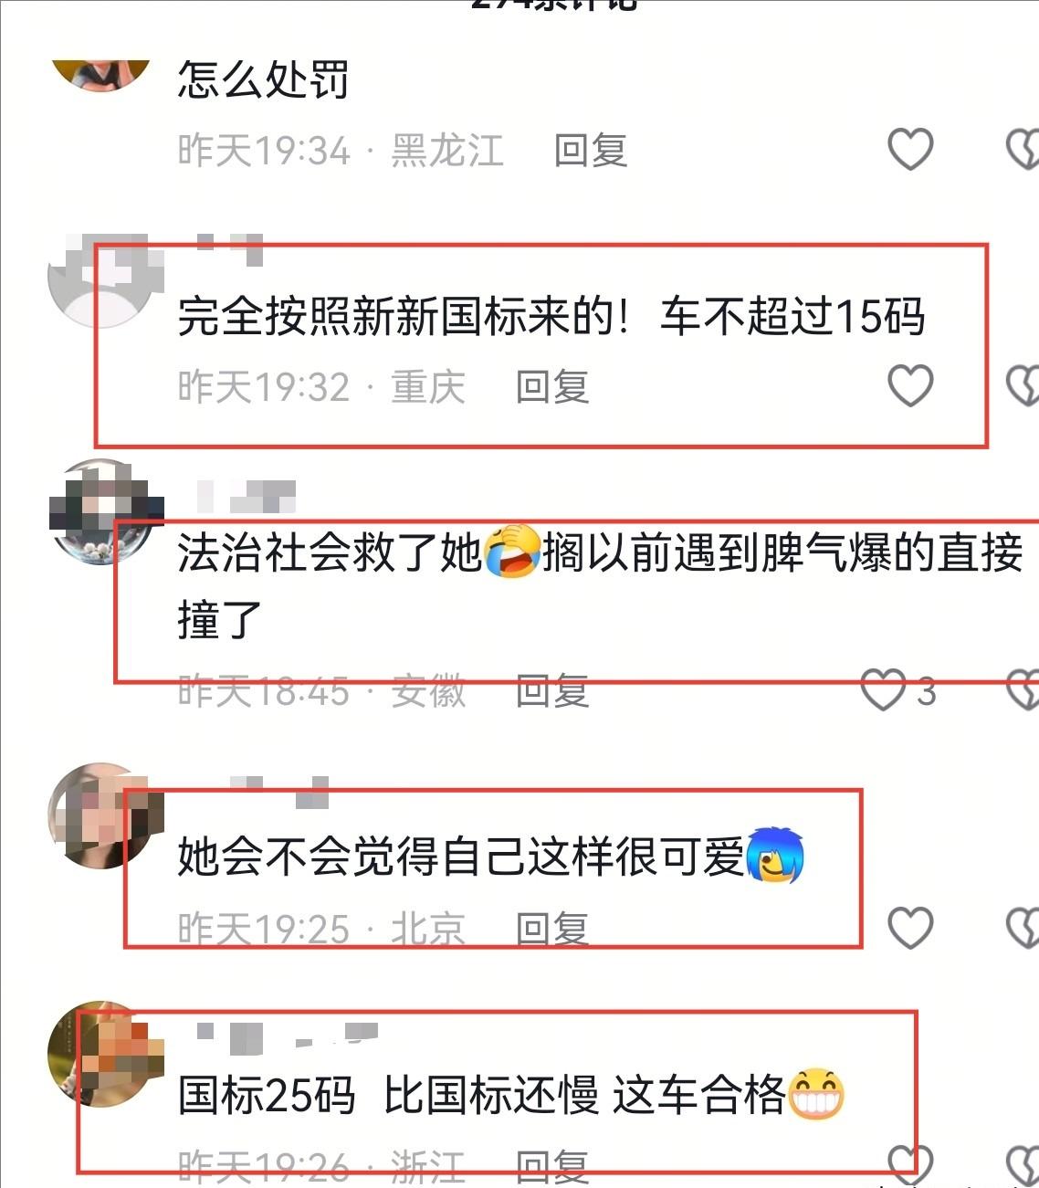
Task: Like the 北京 comment about 很可爱
Action: click(x=910, y=928)
